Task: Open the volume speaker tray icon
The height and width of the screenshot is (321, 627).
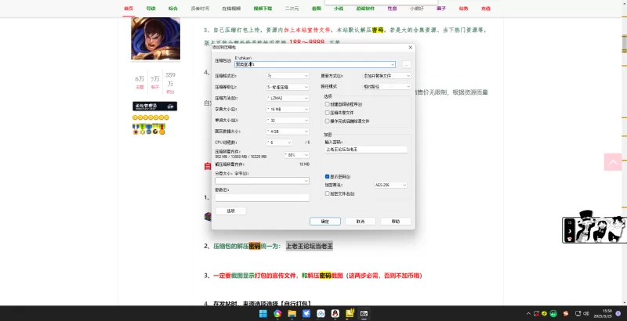Action: [586, 314]
